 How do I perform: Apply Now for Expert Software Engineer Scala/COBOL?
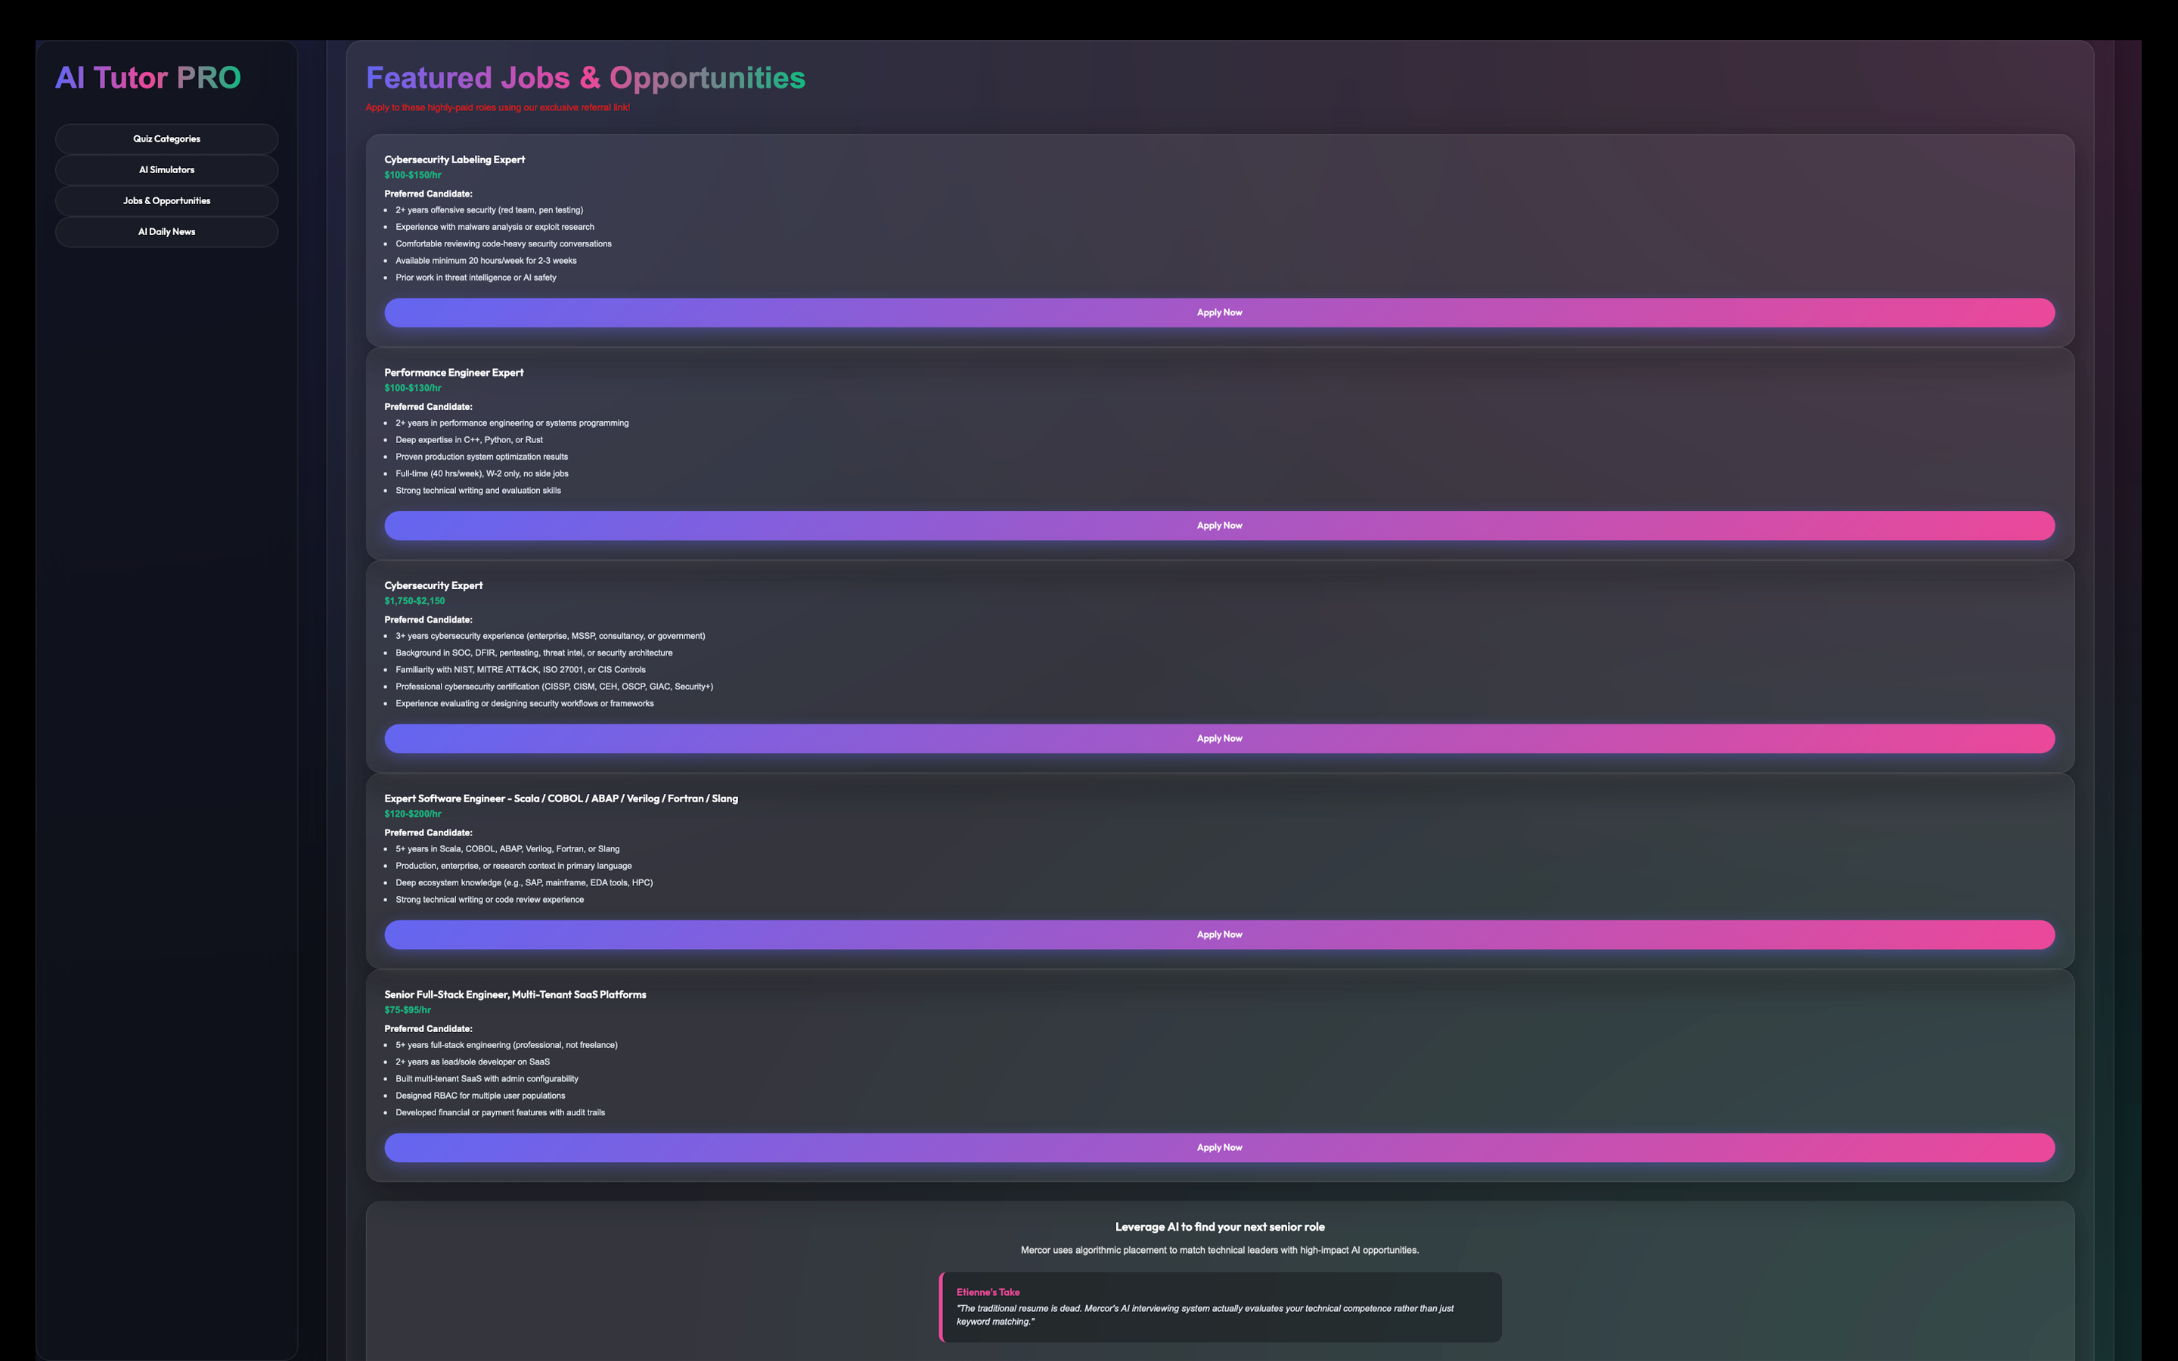tap(1220, 935)
